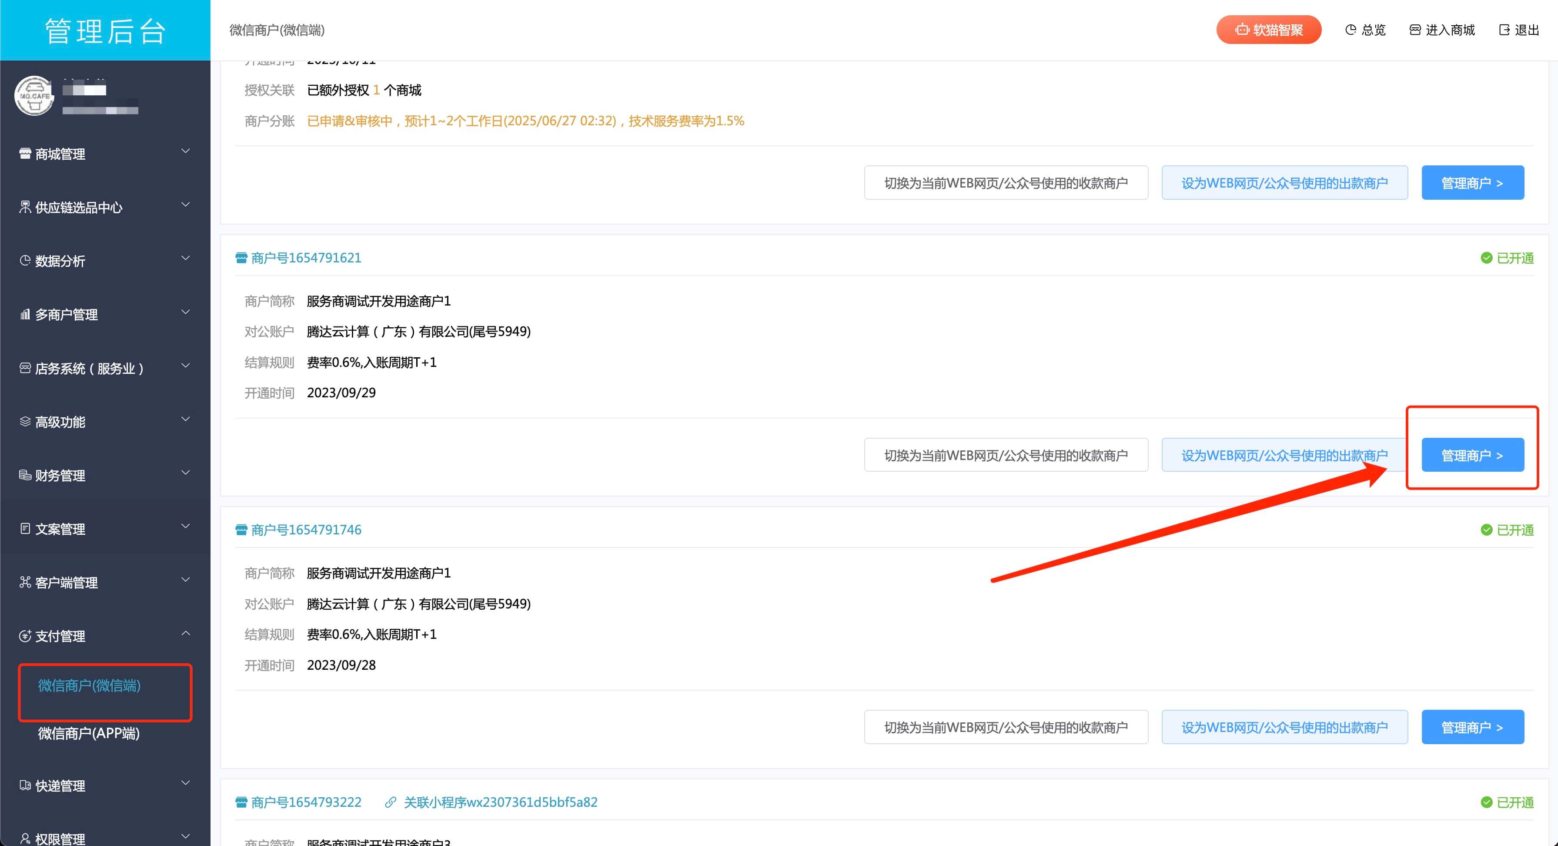Expand the 客户端管理 chevron
Screen dimensions: 1558x846
[186, 579]
